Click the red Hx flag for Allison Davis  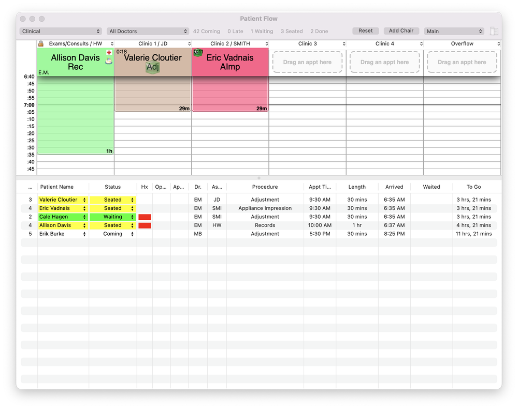(145, 225)
